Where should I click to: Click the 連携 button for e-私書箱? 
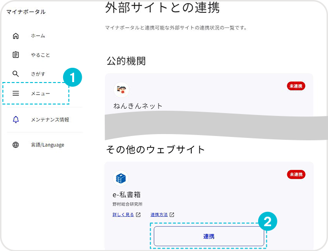[x=209, y=236]
